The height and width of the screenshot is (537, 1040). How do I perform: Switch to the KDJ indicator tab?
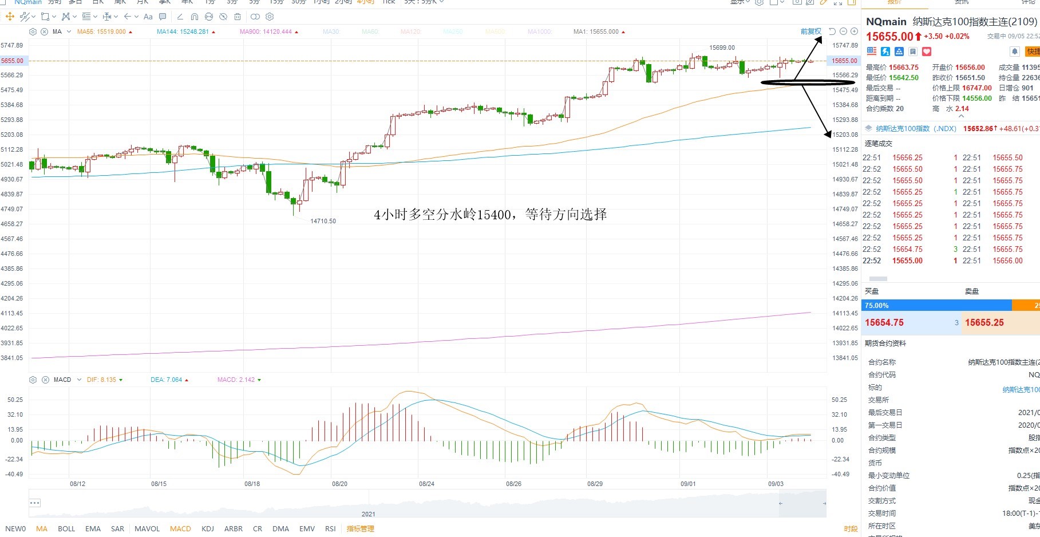[208, 528]
